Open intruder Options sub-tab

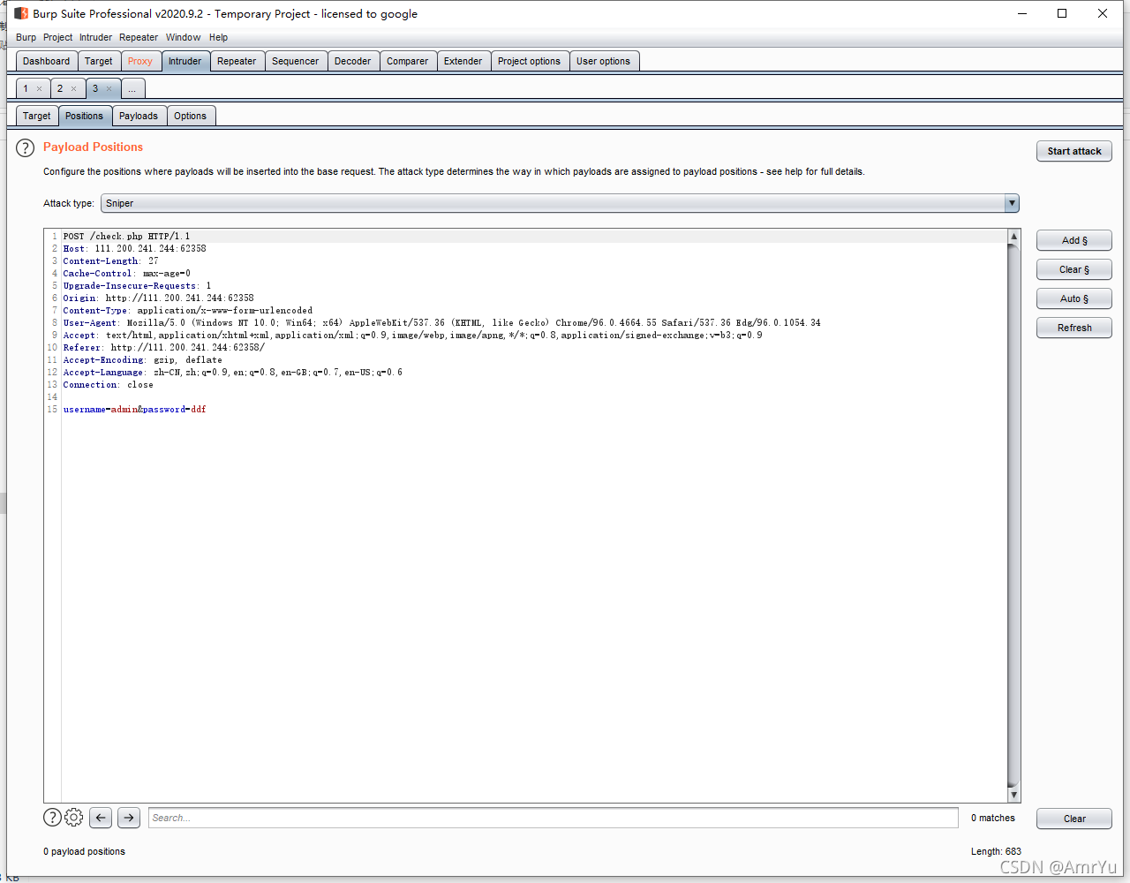190,116
